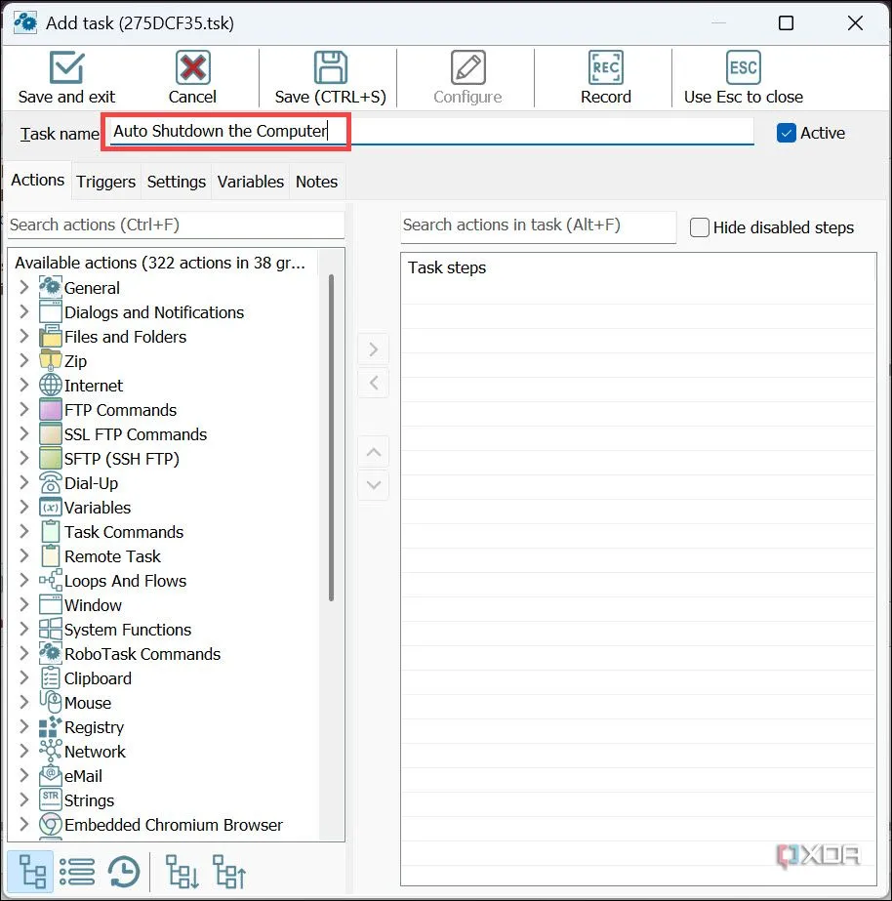
Task: Click the System Functions icon
Action: point(50,630)
